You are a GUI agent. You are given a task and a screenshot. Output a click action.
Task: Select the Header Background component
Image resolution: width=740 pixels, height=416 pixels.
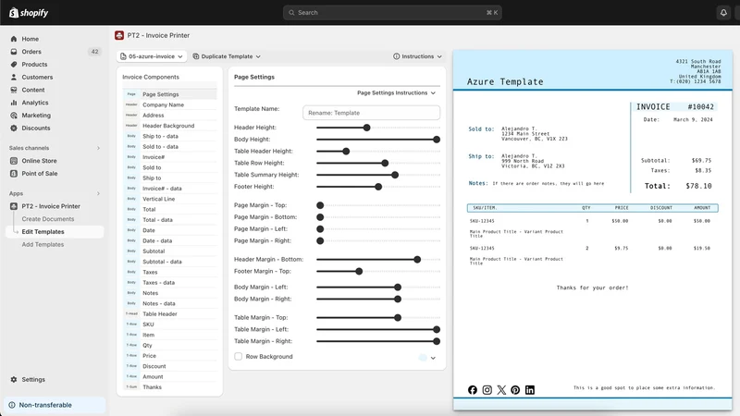pyautogui.click(x=170, y=126)
